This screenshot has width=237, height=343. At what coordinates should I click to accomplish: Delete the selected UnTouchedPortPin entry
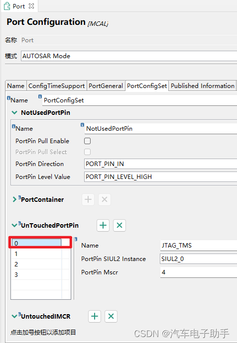tap(119, 225)
